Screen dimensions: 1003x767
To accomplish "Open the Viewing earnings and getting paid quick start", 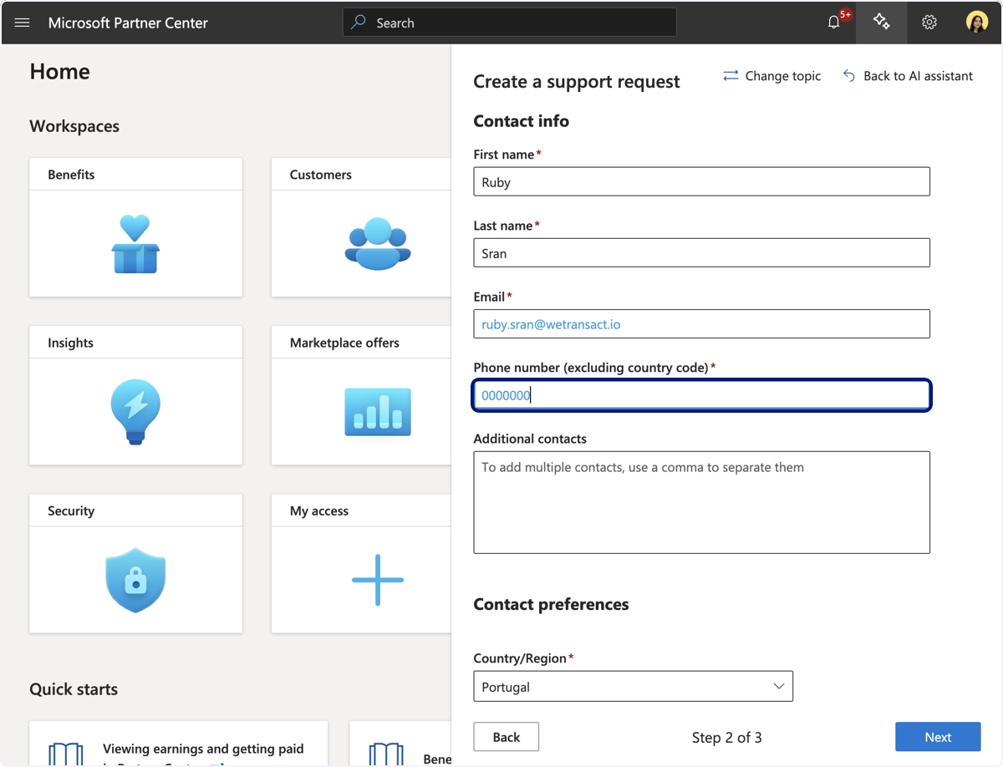I will [203, 749].
